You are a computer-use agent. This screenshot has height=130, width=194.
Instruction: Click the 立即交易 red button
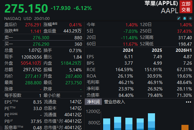(186, 7)
